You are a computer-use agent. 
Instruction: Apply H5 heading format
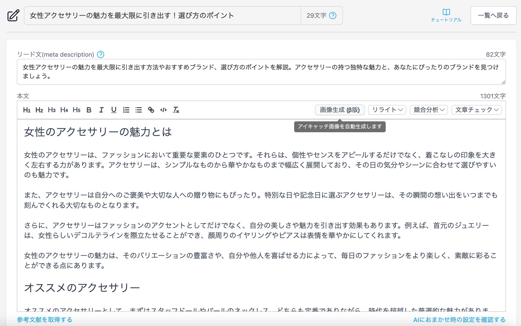(x=76, y=110)
